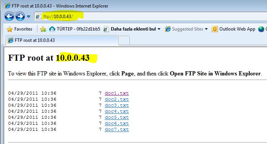This screenshot has width=267, height=144.
Task: Open a new blank tab
Action: pos(124,41)
